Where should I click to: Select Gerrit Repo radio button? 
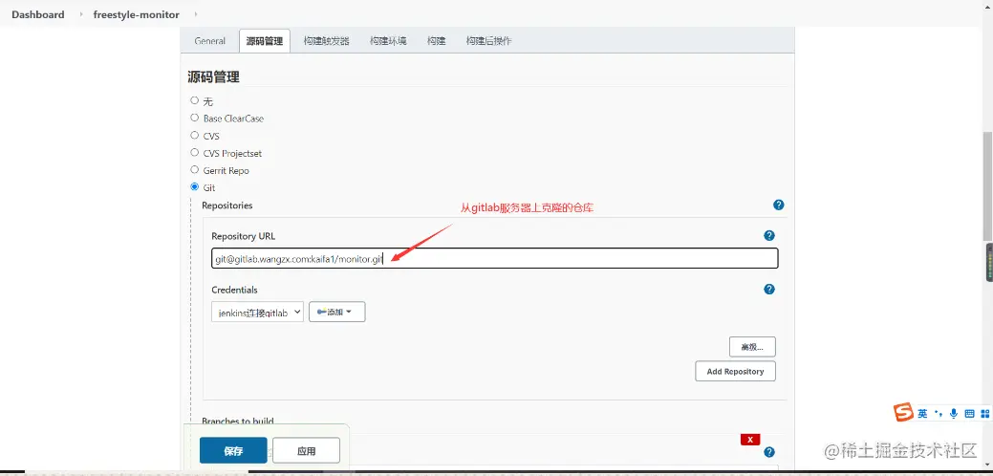point(194,169)
